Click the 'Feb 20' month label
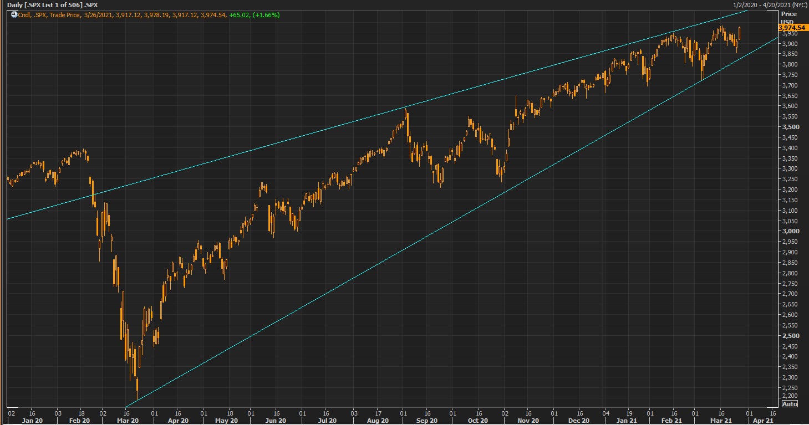This screenshot has width=809, height=425. click(79, 421)
